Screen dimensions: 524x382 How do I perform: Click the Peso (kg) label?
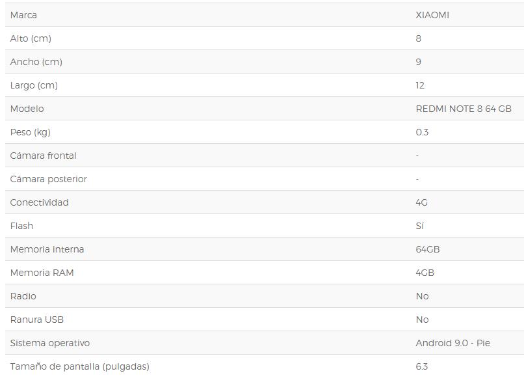[31, 132]
